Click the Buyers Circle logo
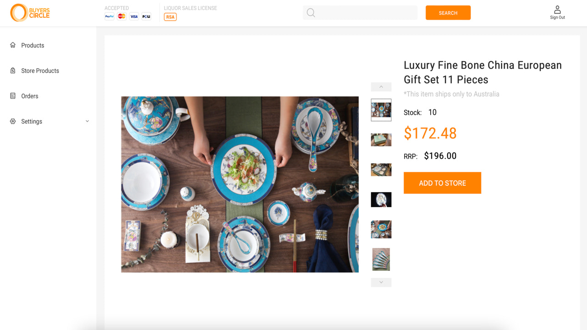The image size is (587, 330). coord(30,13)
